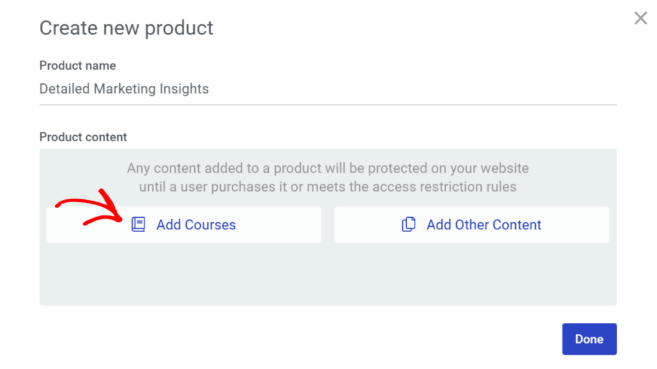Confirm with the blue Done button
Viewport: 657px width, 369px height.
[x=589, y=339]
